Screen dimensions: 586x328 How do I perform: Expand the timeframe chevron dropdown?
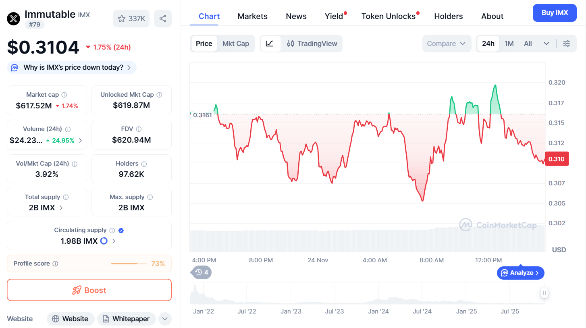point(547,43)
